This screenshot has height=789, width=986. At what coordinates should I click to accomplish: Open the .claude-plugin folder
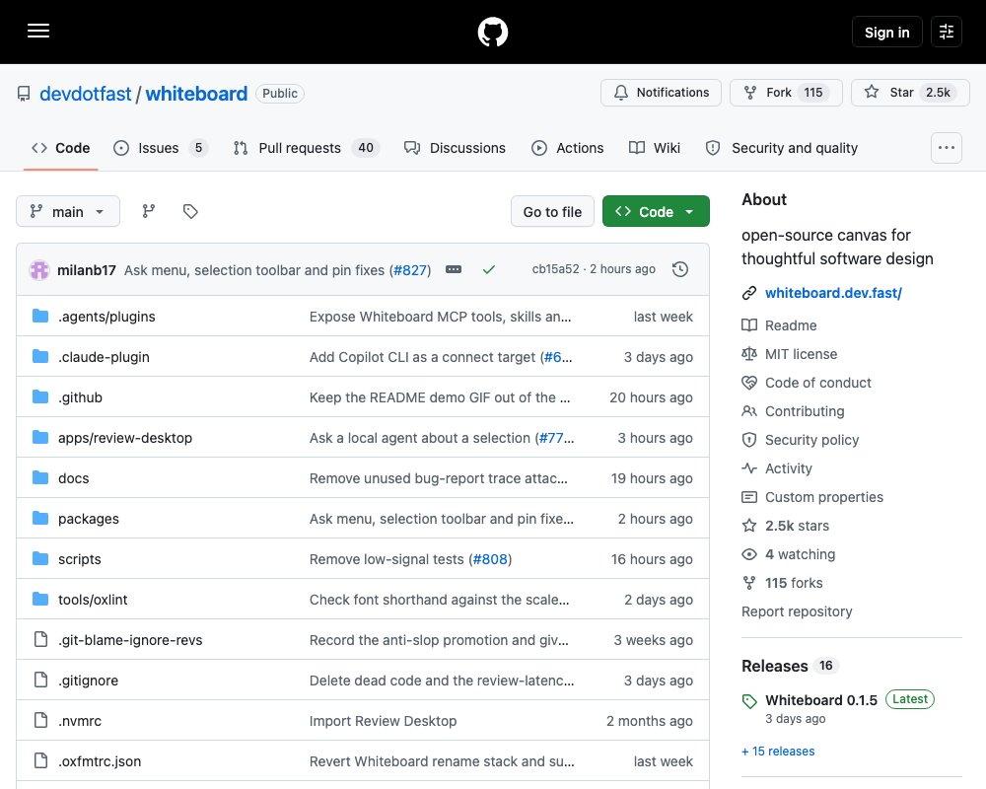point(104,357)
